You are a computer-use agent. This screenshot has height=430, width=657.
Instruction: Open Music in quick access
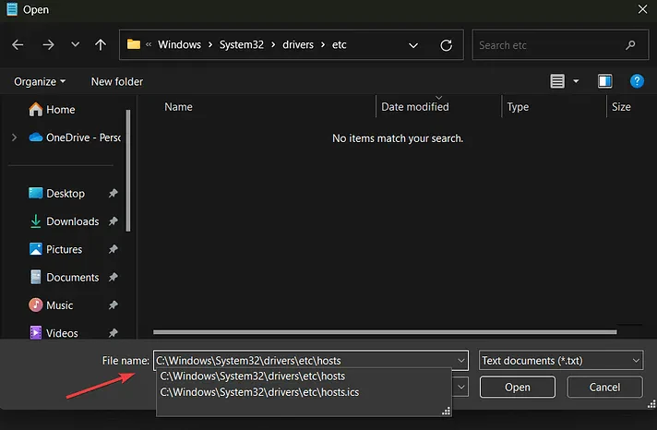coord(51,305)
